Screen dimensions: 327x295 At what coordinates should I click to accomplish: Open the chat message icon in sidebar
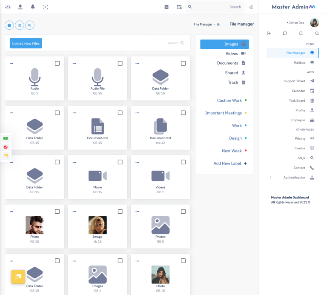(x=285, y=33)
